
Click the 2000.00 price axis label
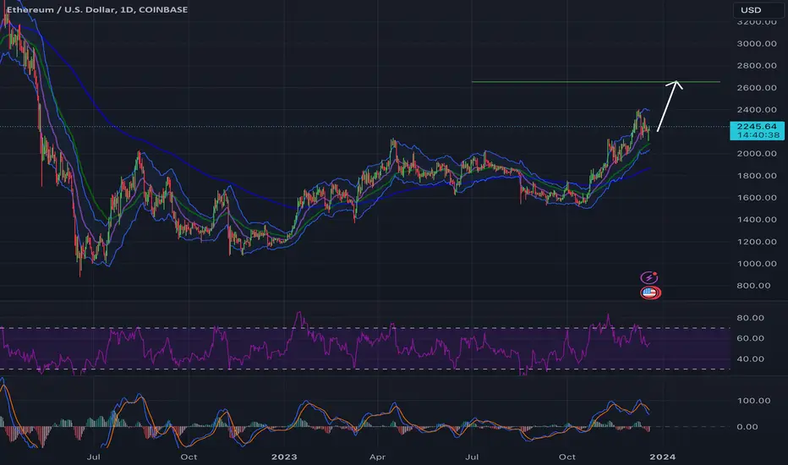click(x=757, y=154)
